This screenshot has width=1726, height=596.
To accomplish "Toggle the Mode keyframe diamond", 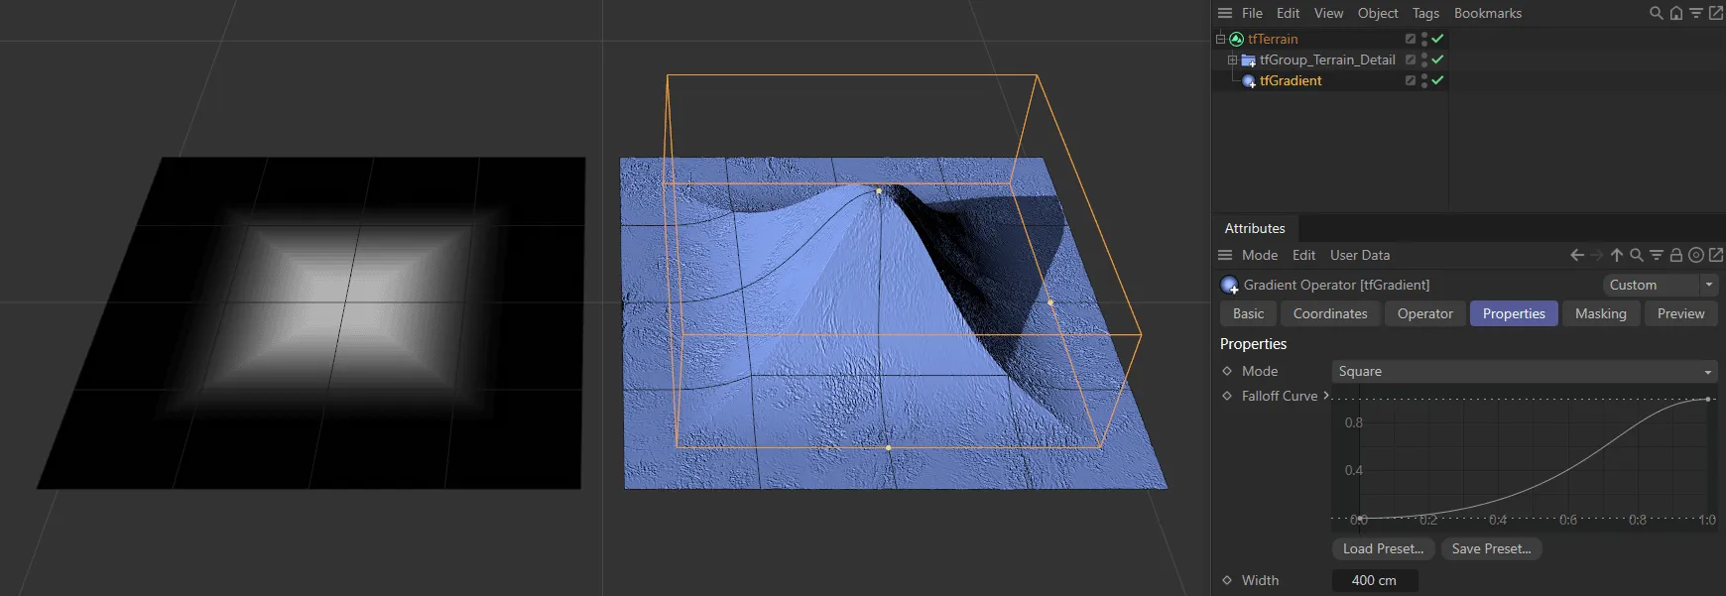I will click(x=1227, y=371).
